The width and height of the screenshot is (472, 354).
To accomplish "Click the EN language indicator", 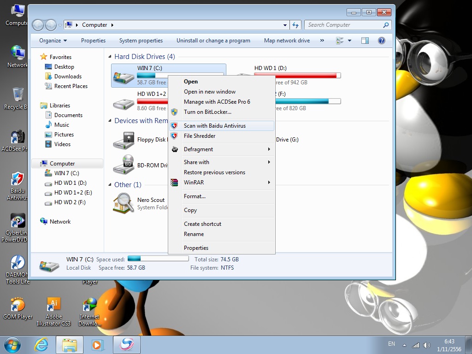I will coord(391,344).
